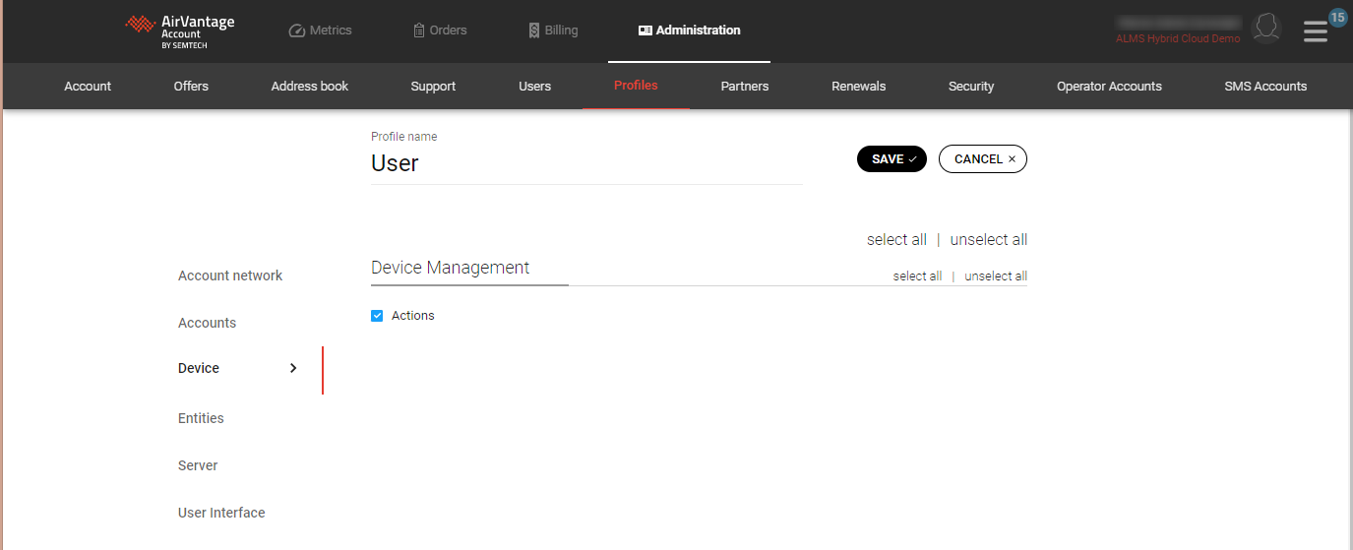Image resolution: width=1353 pixels, height=550 pixels.
Task: Open the hamburger menu with notifications
Action: click(1316, 31)
